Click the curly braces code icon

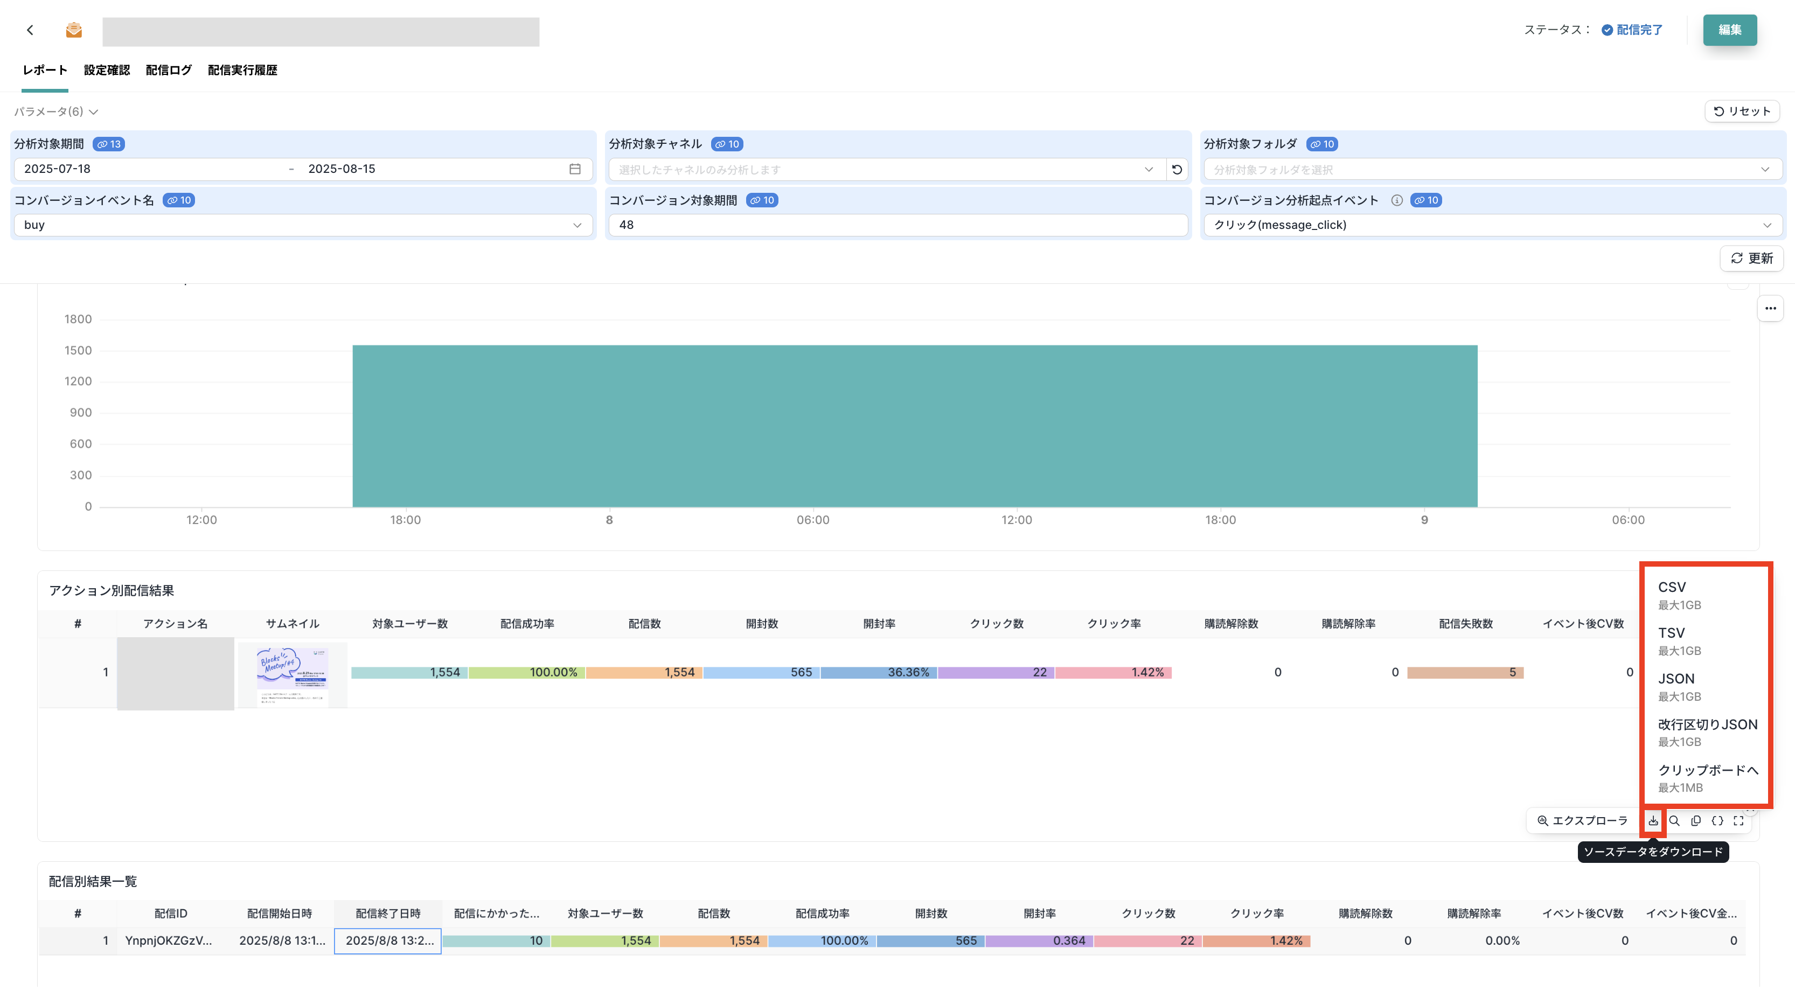[1717, 821]
